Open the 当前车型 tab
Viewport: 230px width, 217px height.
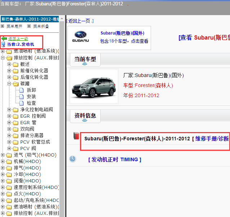click(x=85, y=60)
